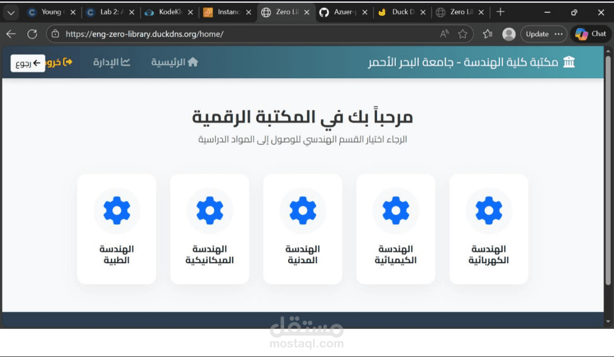Click gear icon above الهندسة الميكانيكية
This screenshot has height=357, width=614.
pos(210,211)
